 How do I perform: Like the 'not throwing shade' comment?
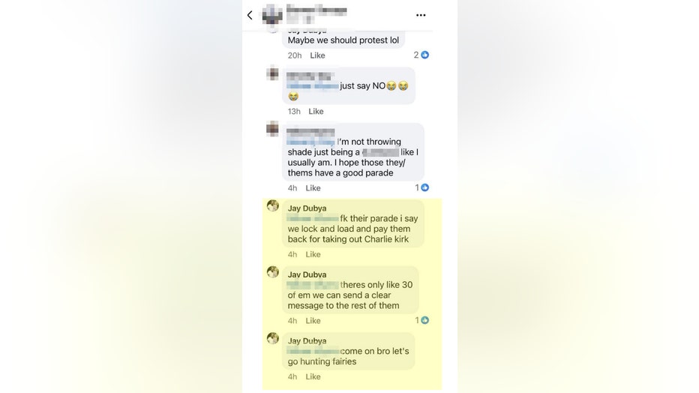pos(313,188)
